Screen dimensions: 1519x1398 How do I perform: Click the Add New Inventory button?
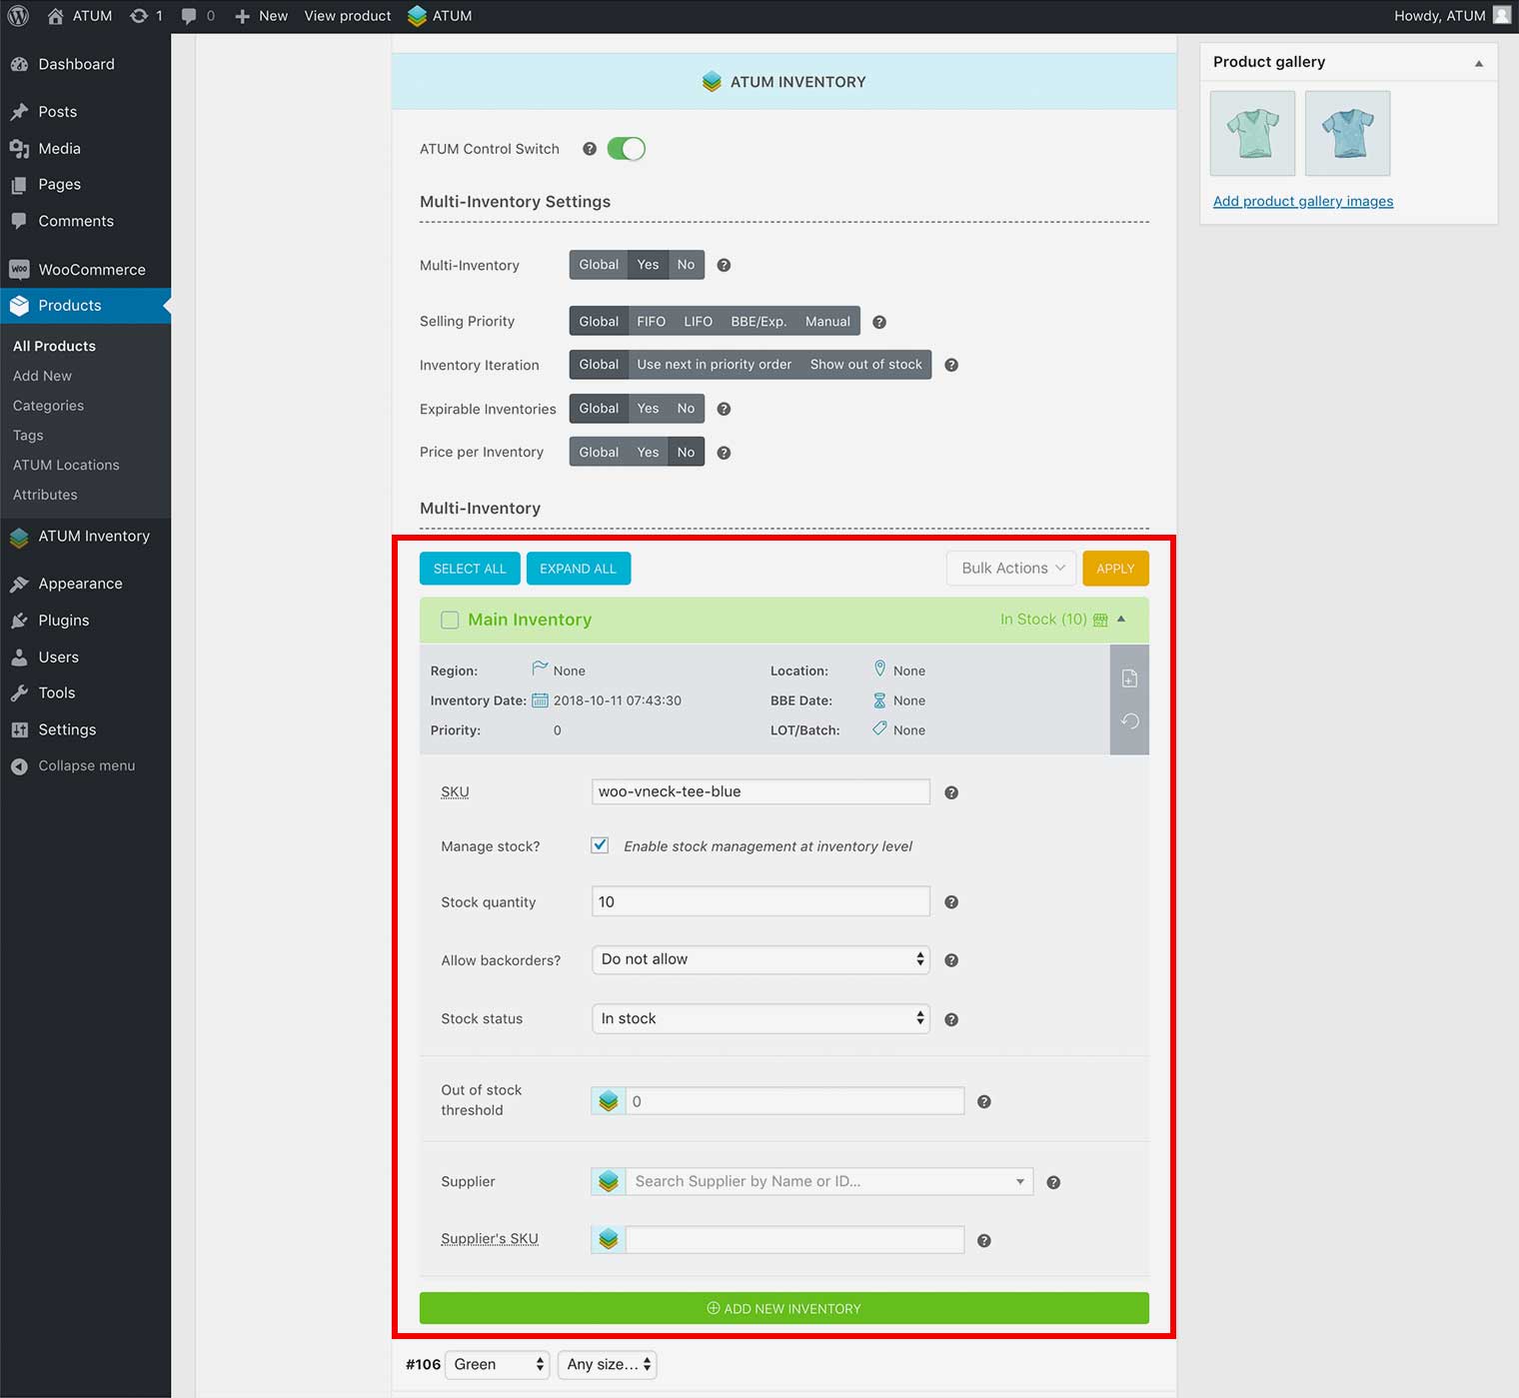point(783,1308)
